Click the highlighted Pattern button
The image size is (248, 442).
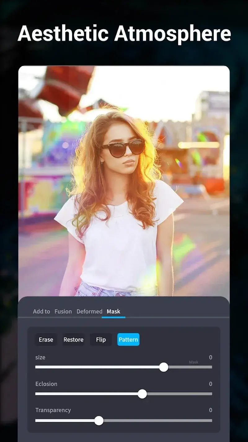128,339
